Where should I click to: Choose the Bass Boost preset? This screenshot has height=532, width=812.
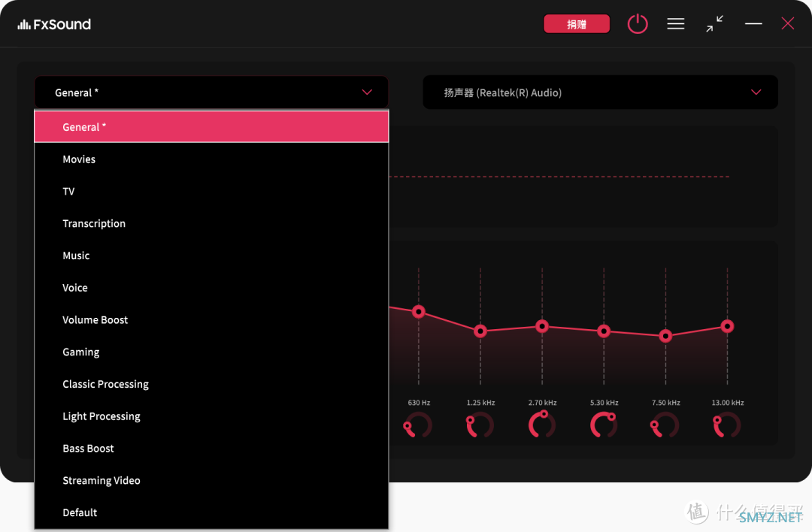(x=211, y=448)
